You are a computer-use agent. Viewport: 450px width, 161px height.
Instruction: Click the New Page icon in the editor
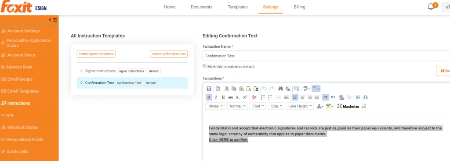click(218, 89)
